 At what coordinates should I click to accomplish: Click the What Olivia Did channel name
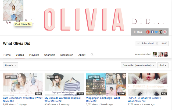point(17,44)
